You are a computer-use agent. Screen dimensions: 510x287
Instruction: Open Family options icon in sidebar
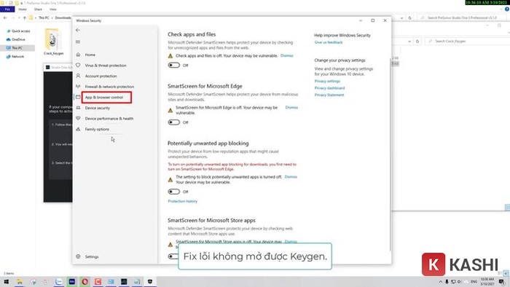coord(78,129)
